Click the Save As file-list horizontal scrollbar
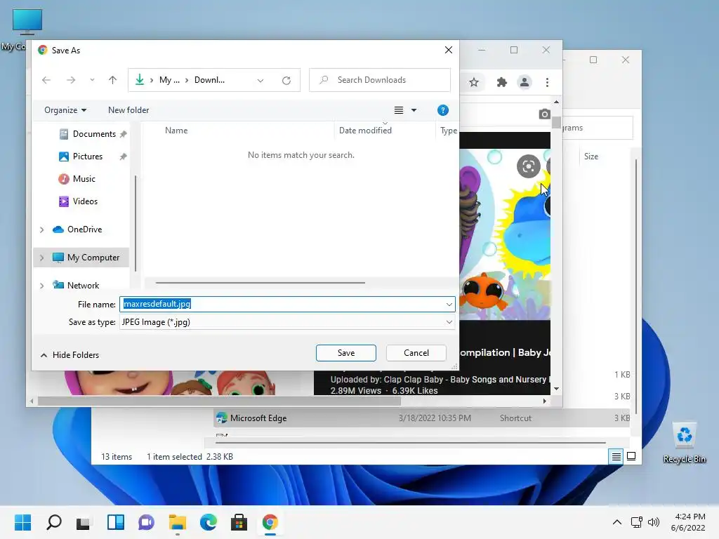This screenshot has width=719, height=539. click(x=260, y=283)
